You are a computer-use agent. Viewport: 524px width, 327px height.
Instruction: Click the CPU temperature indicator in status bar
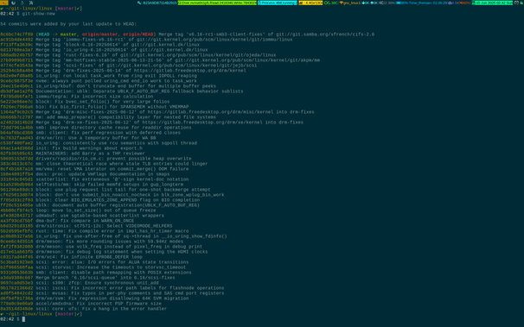point(331,3)
